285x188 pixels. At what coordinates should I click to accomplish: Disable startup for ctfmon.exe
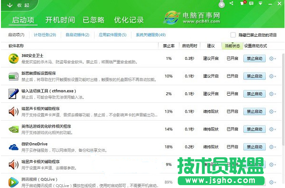(x=254, y=94)
